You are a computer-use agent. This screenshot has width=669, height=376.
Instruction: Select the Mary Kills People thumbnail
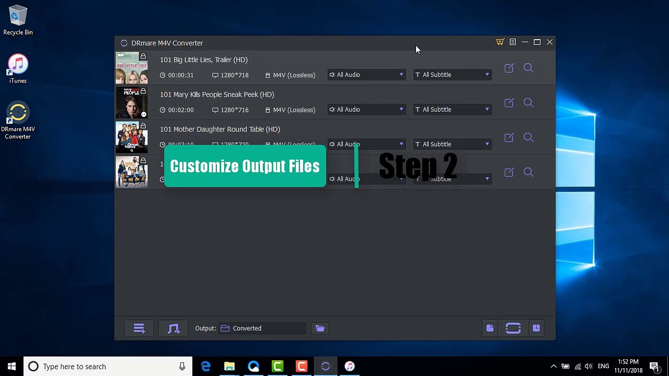[x=132, y=103]
